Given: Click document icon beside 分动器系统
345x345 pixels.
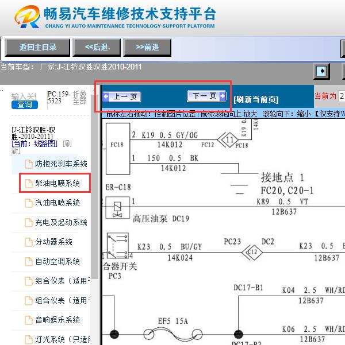Looking at the screenshot, I should click(x=29, y=242).
